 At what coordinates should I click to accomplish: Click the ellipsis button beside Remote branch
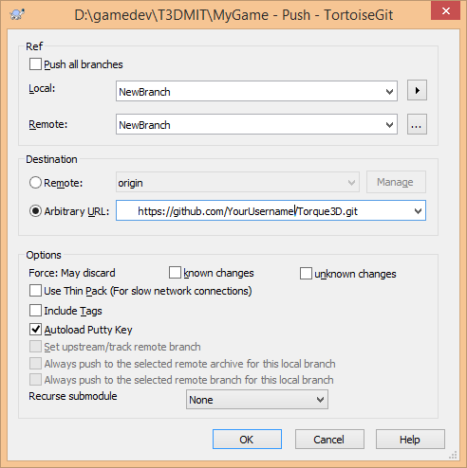[x=417, y=124]
